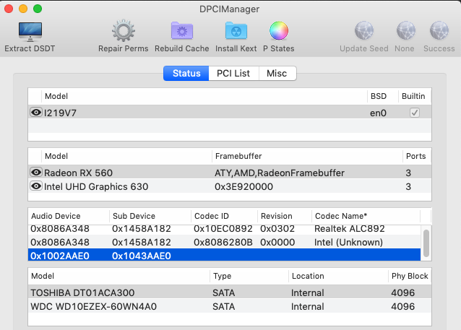Click the Ports column header
Screen dimensions: 461x330
point(415,156)
